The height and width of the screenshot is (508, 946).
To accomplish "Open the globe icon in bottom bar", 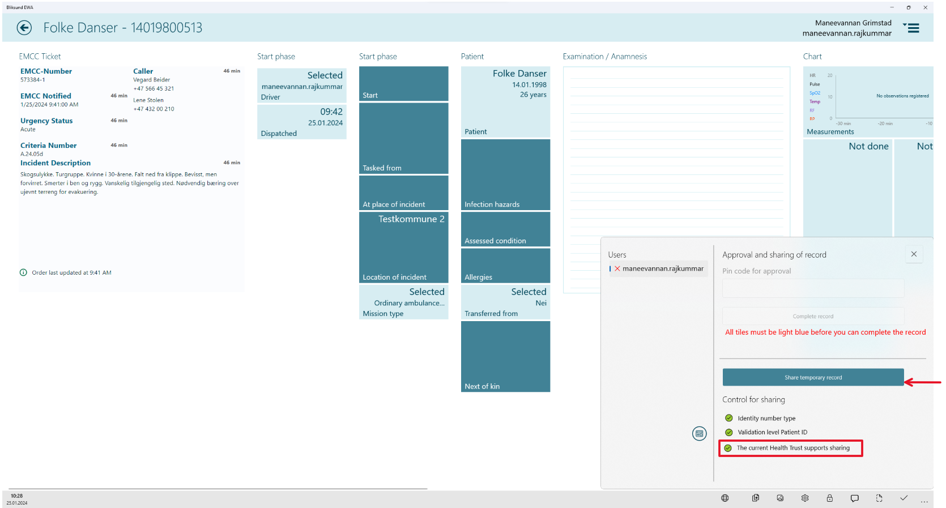I will pos(725,498).
